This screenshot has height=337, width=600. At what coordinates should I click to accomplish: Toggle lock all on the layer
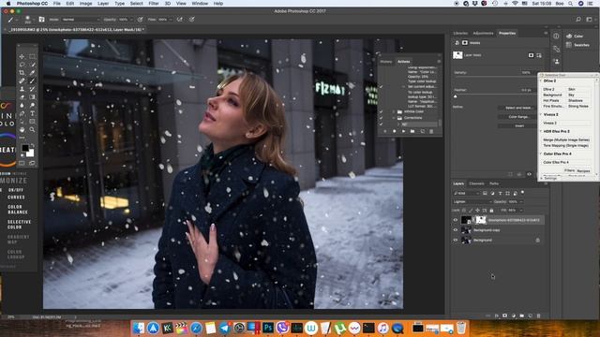[491, 210]
